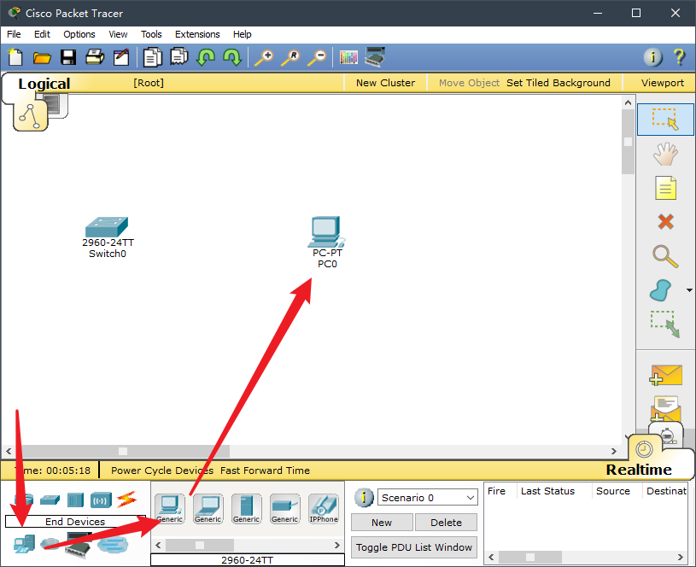Select the End Devices category icon
The image size is (696, 567).
(24, 543)
